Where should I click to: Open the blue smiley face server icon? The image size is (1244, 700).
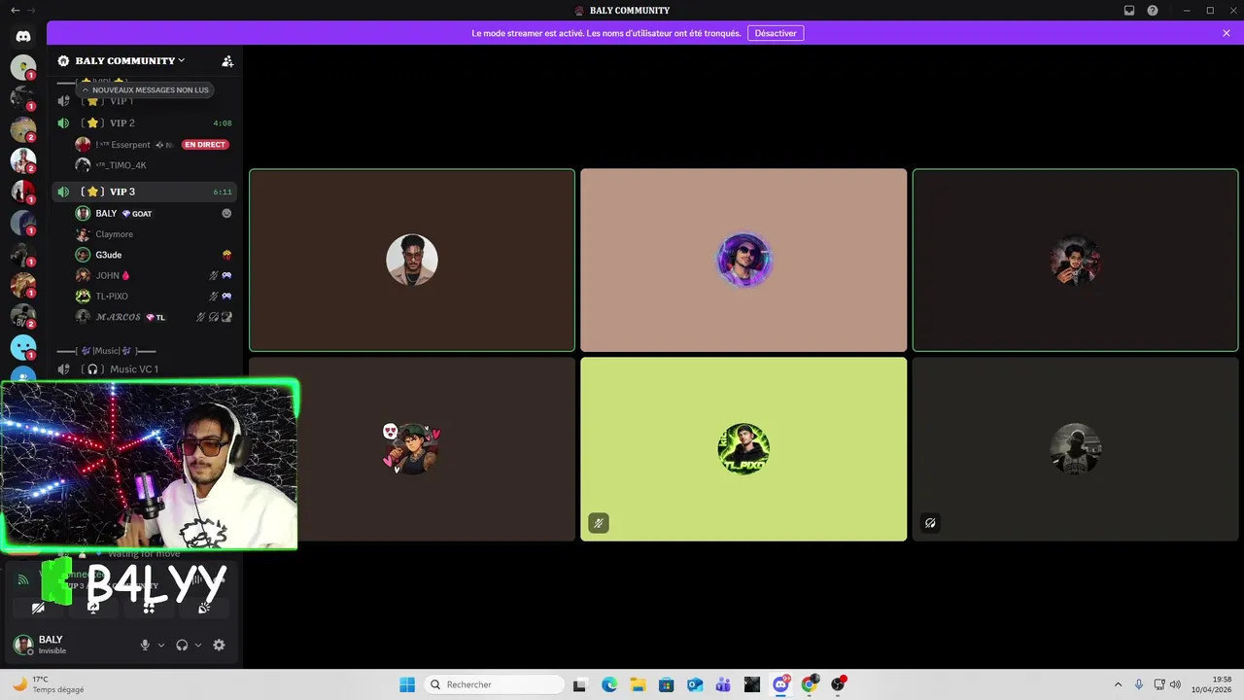[x=23, y=347]
